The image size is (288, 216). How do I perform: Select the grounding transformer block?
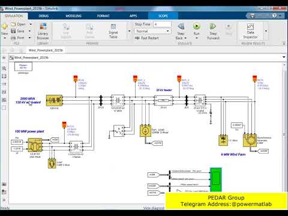point(119,131)
